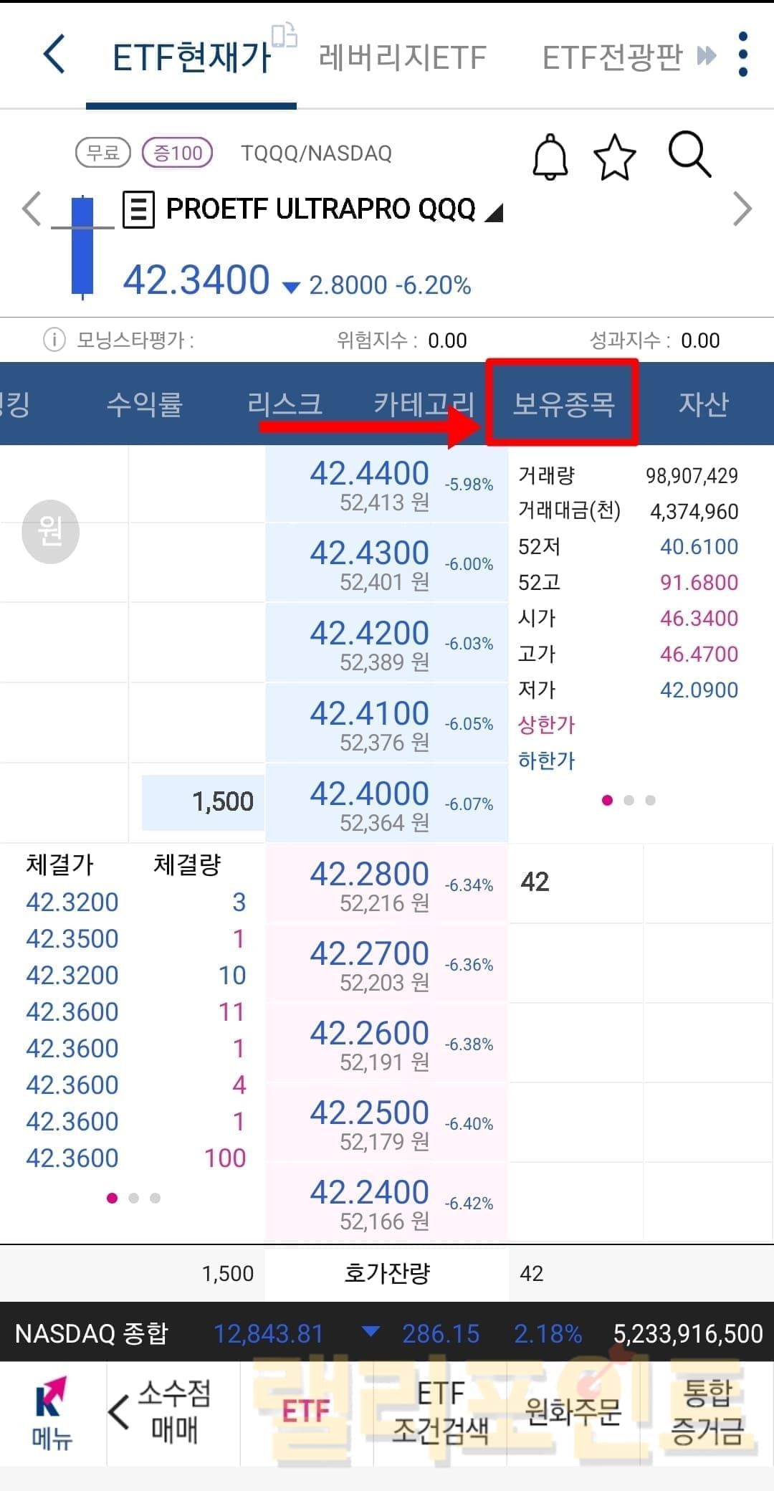The image size is (774, 1491).
Task: Open the three-dot overflow menu
Action: [742, 54]
